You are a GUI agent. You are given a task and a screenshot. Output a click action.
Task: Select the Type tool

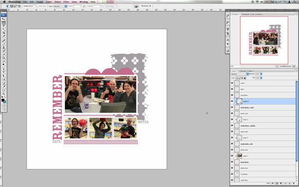coord(4,72)
